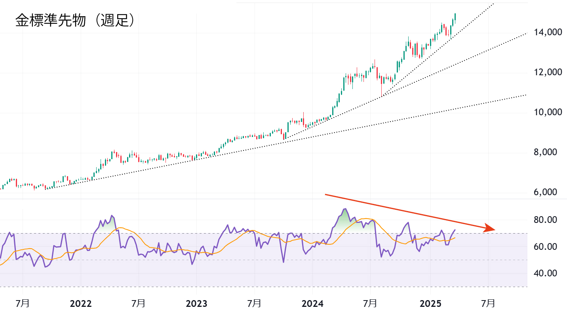Select the 2024 year marker on time axis
This screenshot has height=312, width=567.
(x=312, y=304)
